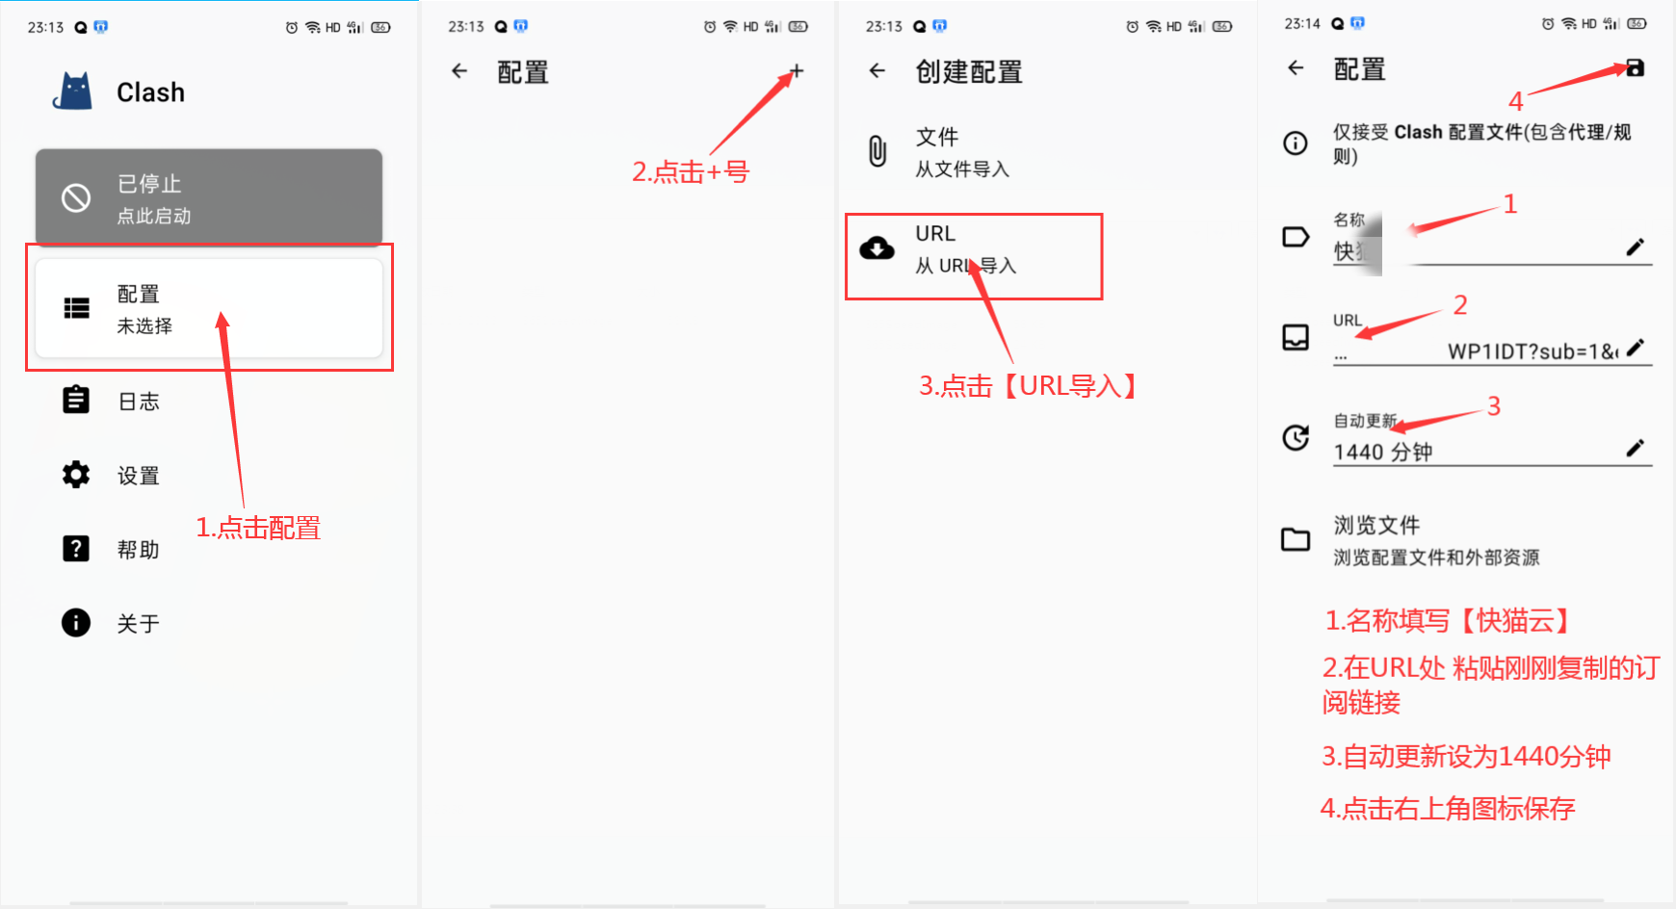Viewport: 1676px width, 909px height.
Task: Click the save disk icon
Action: coord(1635,68)
